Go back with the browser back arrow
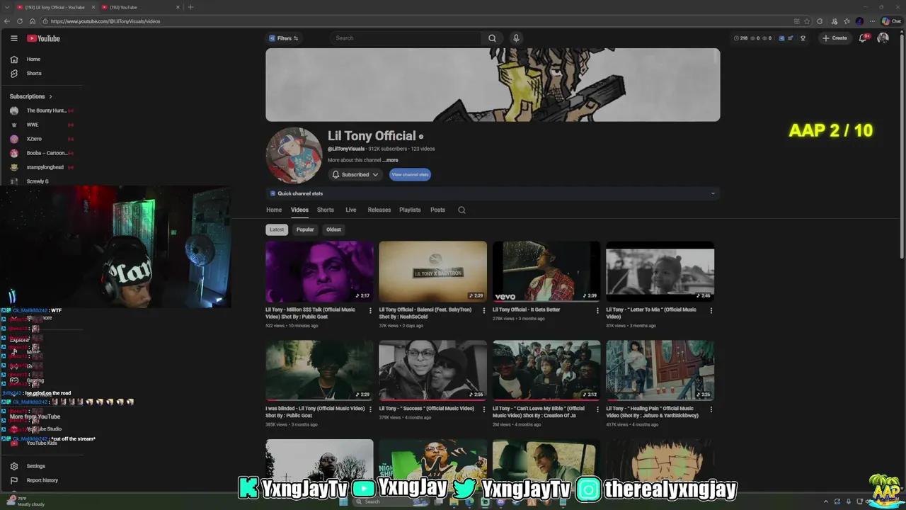This screenshot has width=906, height=510. [x=6, y=21]
